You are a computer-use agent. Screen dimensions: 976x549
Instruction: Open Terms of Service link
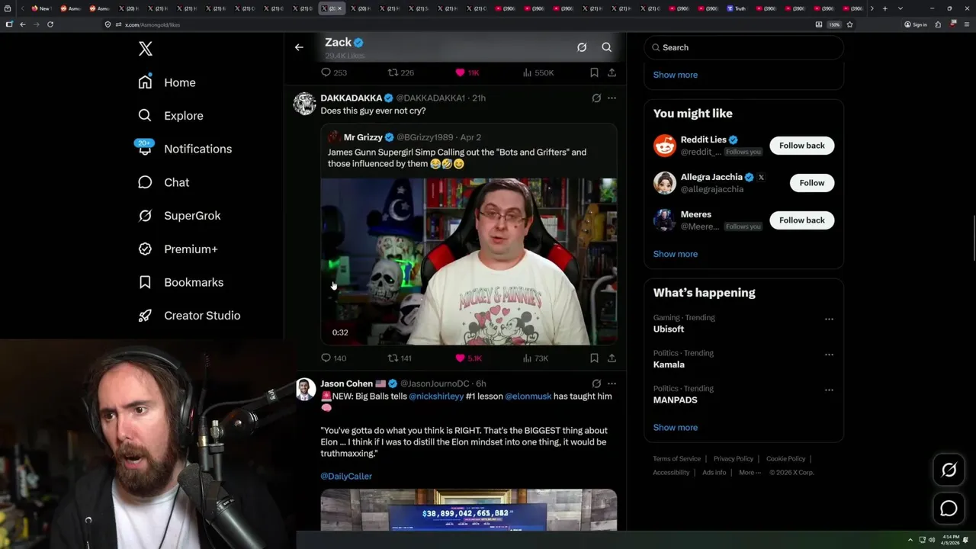point(676,458)
